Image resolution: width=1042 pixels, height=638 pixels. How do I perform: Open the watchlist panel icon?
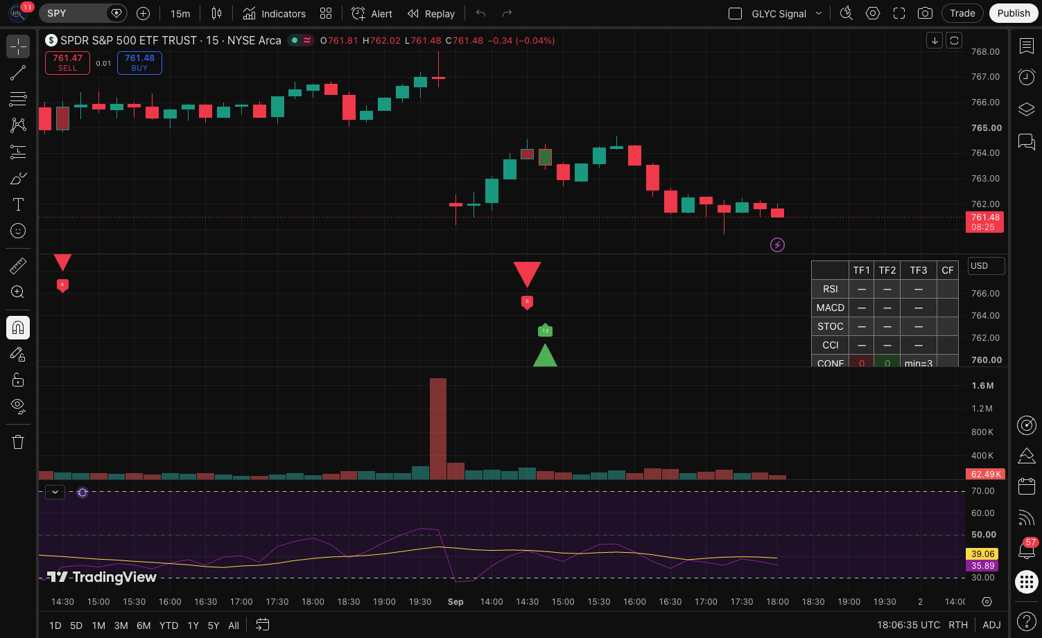click(x=1026, y=46)
